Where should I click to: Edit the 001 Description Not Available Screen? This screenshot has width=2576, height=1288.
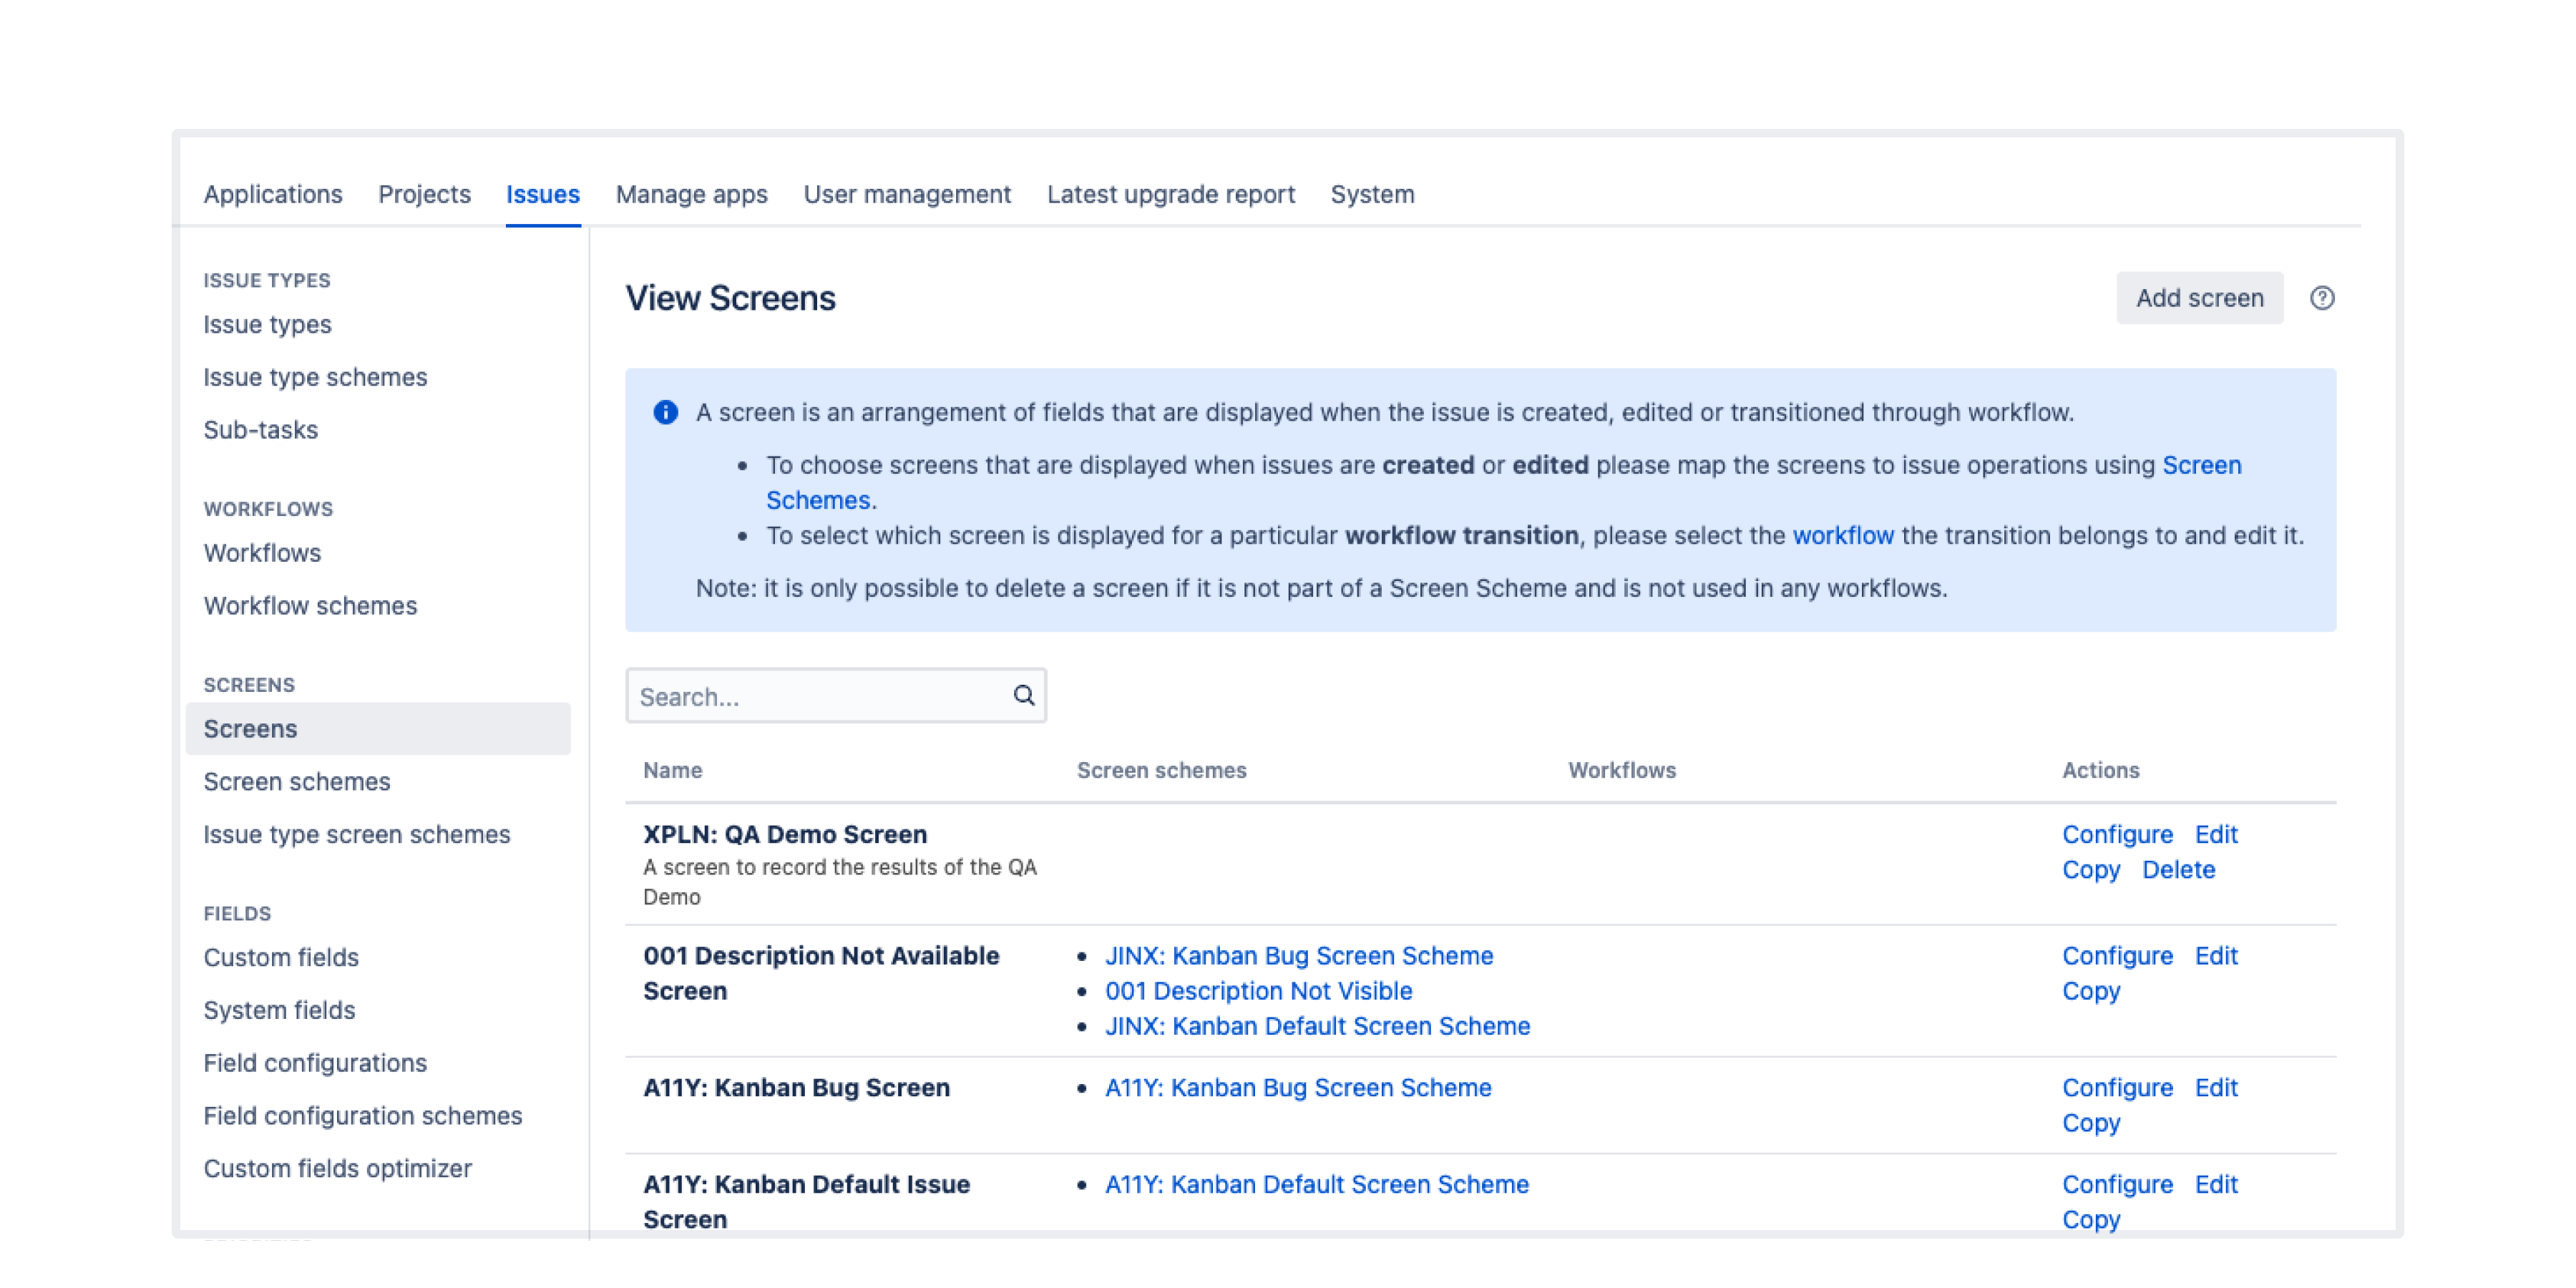click(x=2216, y=956)
